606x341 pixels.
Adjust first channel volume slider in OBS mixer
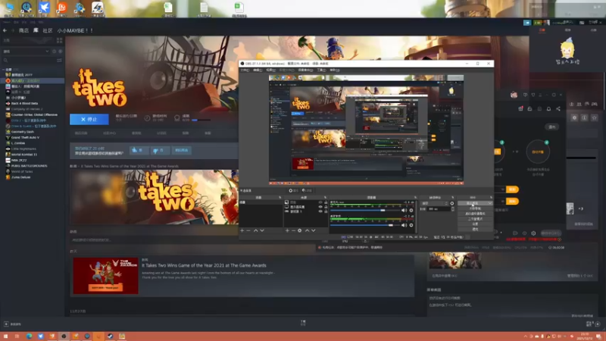tap(364, 211)
